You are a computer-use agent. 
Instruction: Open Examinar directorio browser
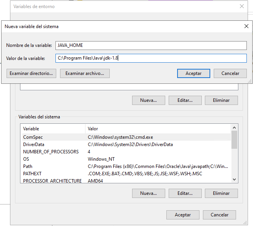[31, 73]
